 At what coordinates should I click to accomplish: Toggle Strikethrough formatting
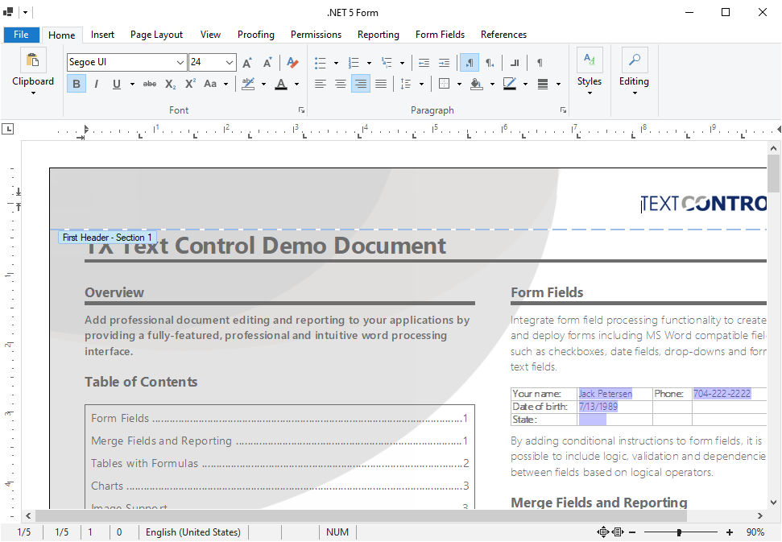[x=150, y=84]
